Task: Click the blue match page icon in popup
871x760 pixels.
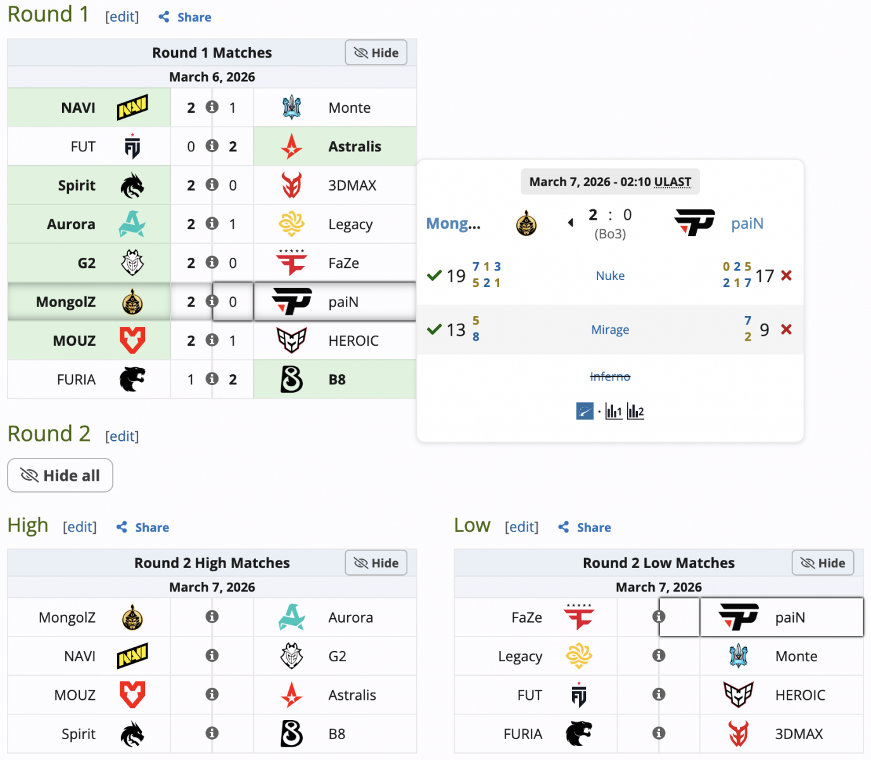Action: click(x=585, y=412)
